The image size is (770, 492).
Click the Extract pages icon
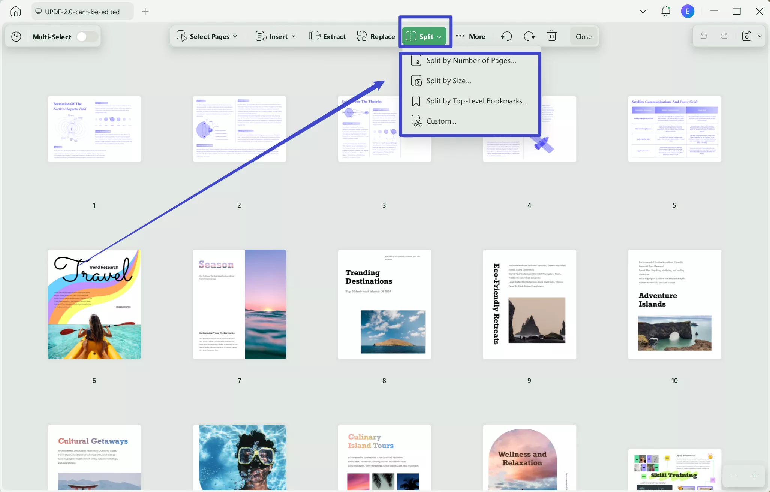315,36
